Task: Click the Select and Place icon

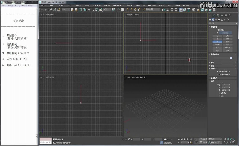Action: [101, 10]
